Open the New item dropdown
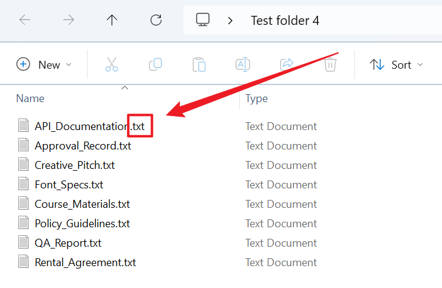Viewport: 442px width, 288px height. point(44,64)
